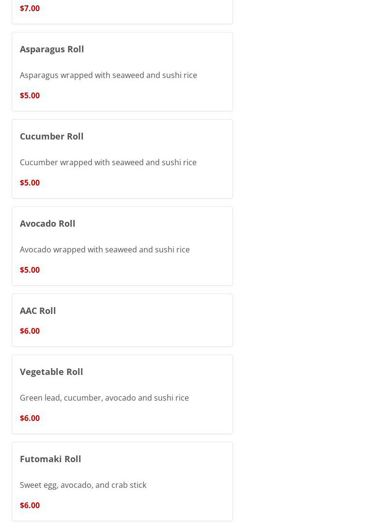Click the $5.00 price under Cucumber Roll
Screen dimensions: 373x529
[30, 183]
